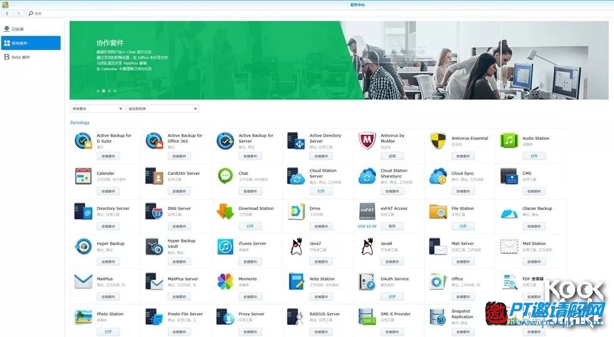Open the Download Station arrow icon
This screenshot has height=337, width=614.
pyautogui.click(x=225, y=211)
